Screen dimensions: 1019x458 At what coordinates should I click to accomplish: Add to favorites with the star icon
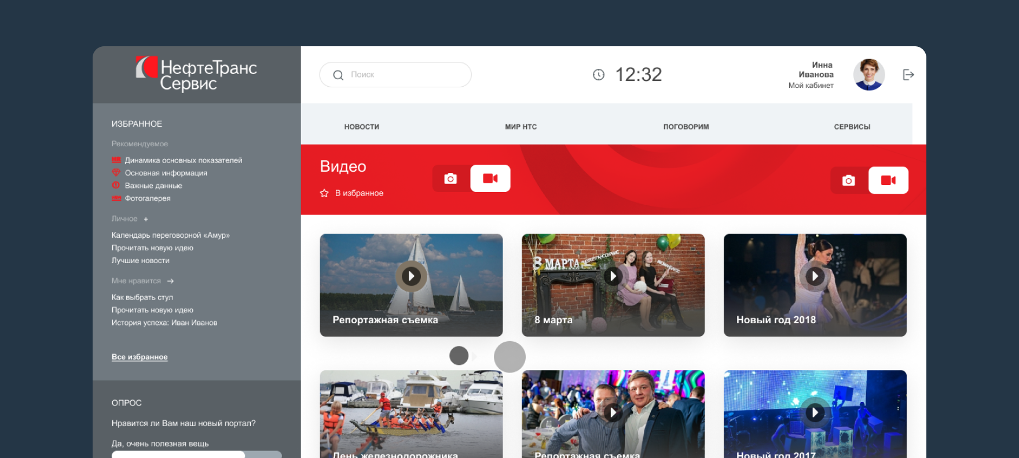point(324,193)
